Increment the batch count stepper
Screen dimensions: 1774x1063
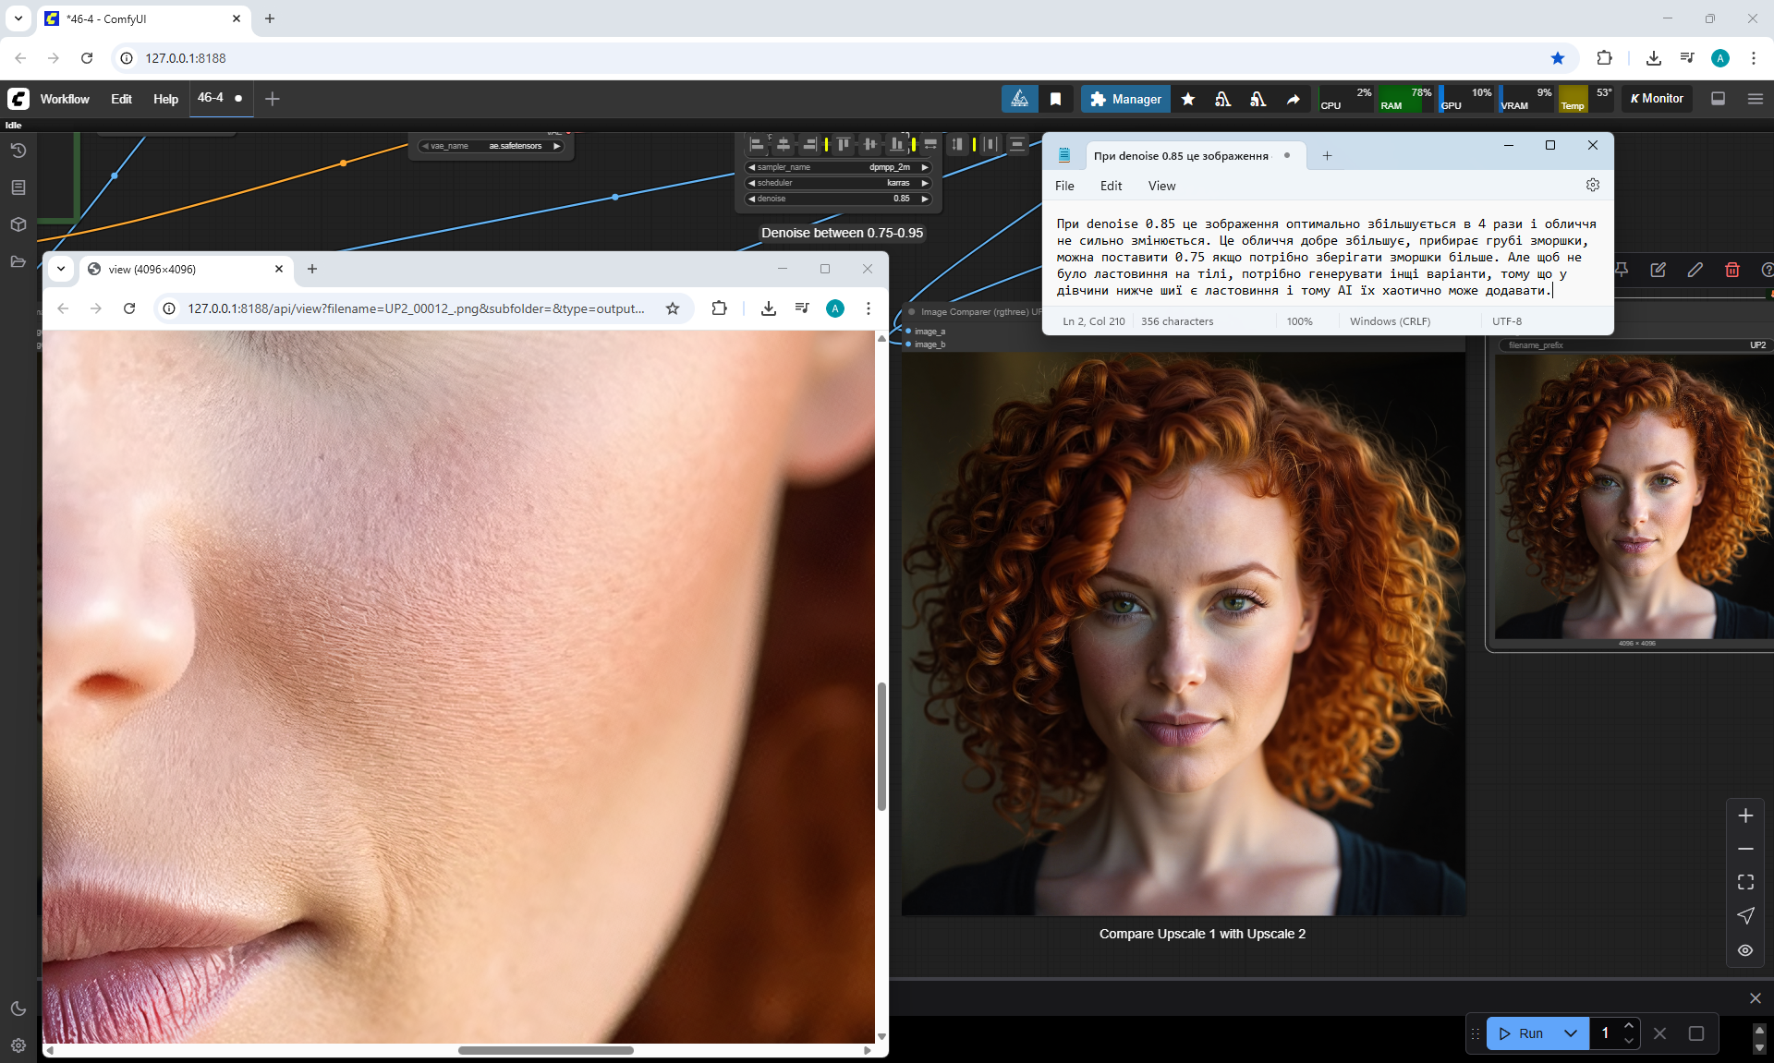tap(1629, 1026)
